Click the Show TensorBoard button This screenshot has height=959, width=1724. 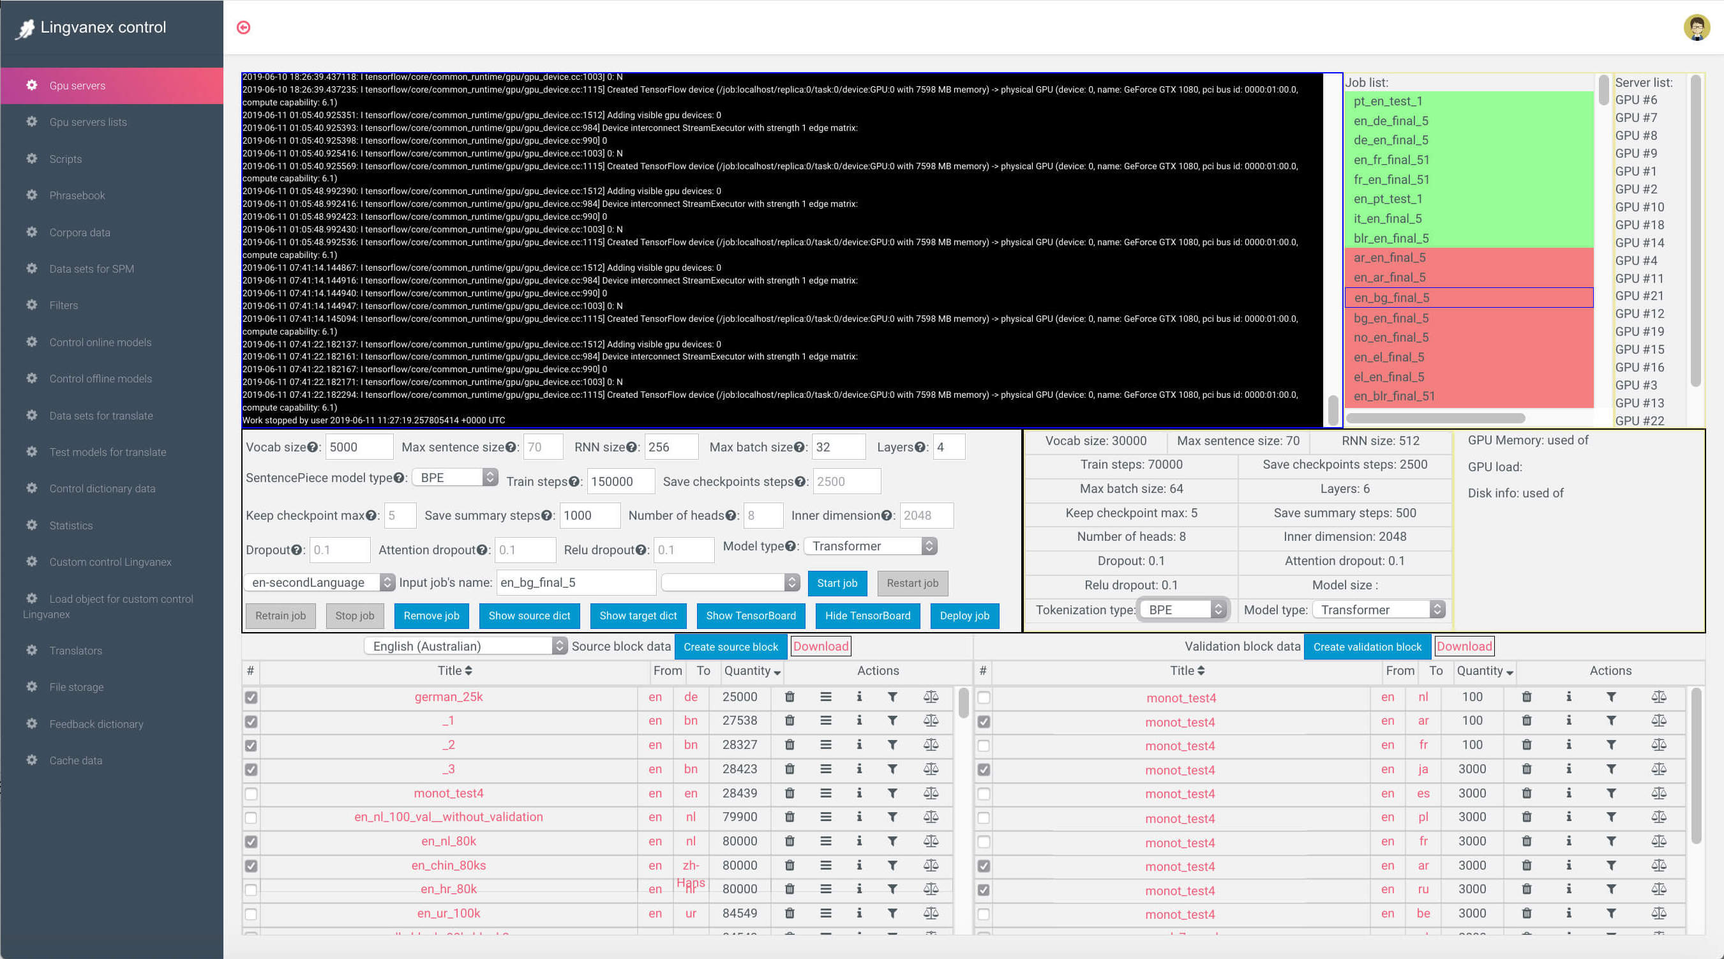(750, 615)
